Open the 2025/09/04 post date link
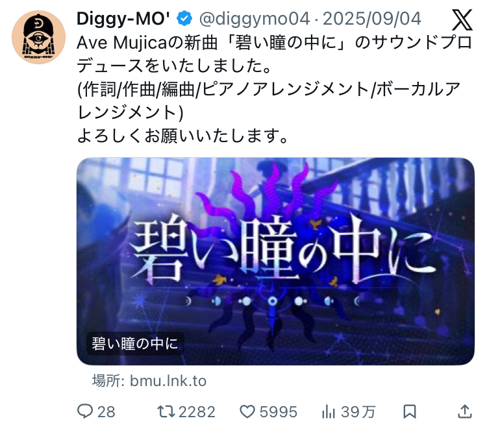This screenshot has height=425, width=487. coord(372,19)
